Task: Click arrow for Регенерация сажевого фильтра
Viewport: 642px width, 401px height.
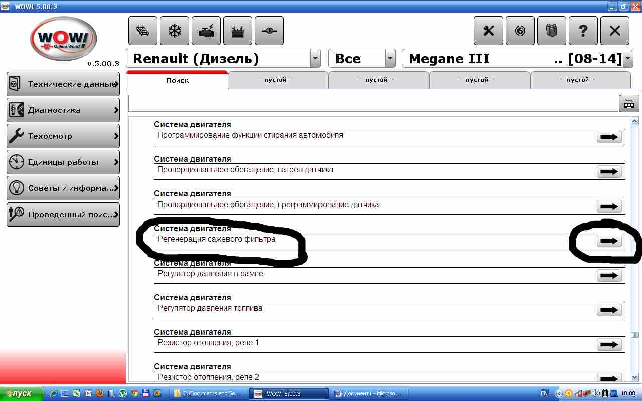Action: point(609,241)
